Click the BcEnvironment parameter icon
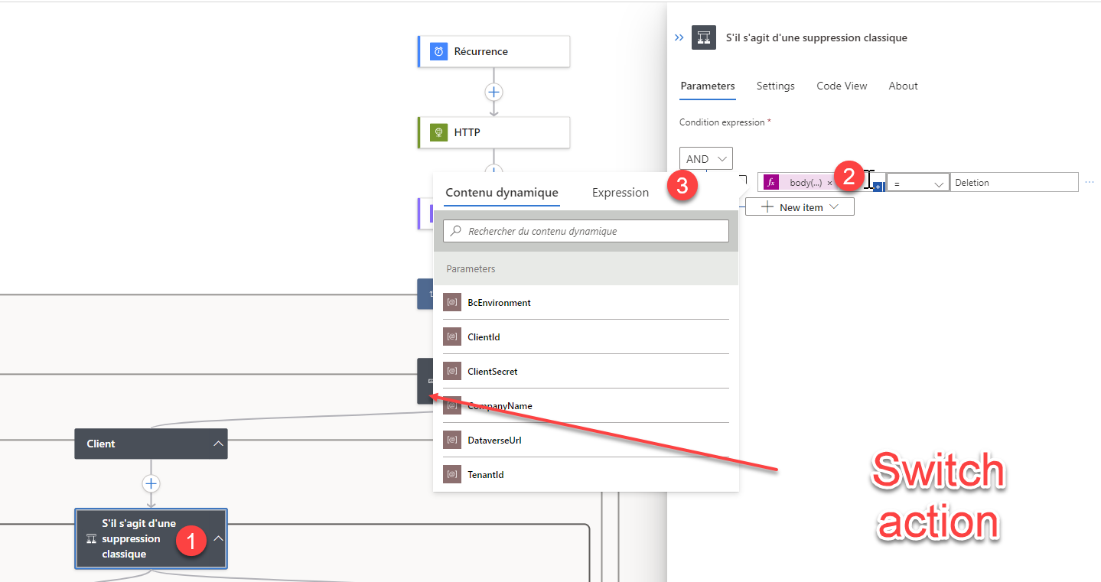The image size is (1101, 582). tap(452, 302)
